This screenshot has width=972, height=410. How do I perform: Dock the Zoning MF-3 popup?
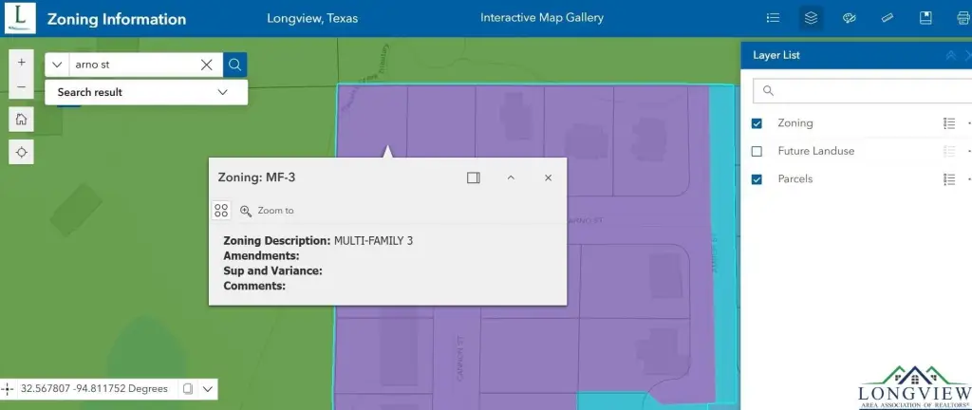pyautogui.click(x=474, y=177)
